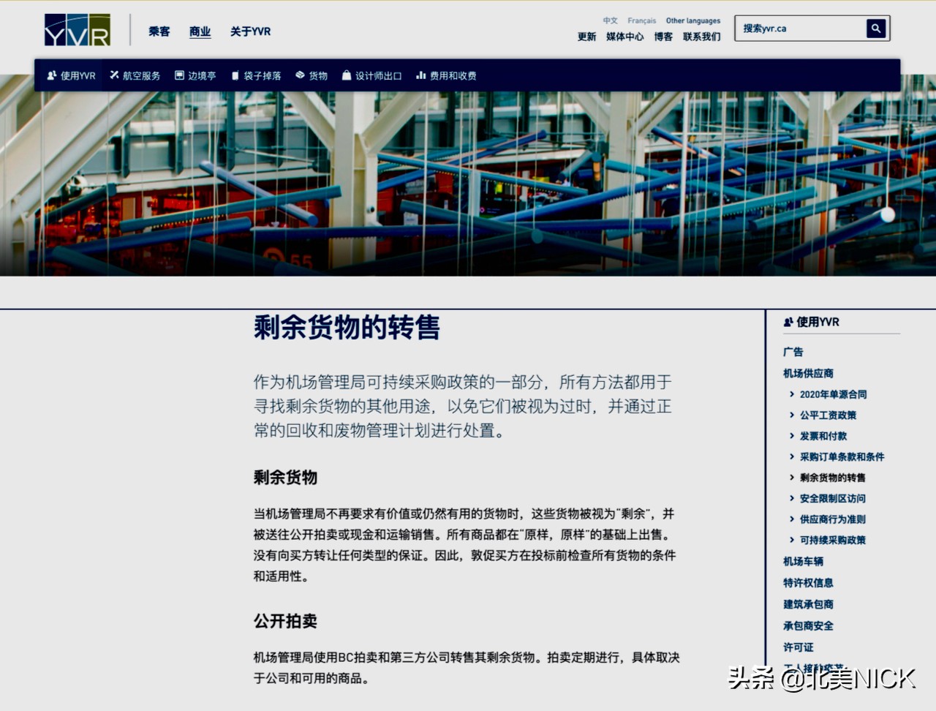
Task: Expand the 公平工资政策 chevron
Action: click(793, 415)
